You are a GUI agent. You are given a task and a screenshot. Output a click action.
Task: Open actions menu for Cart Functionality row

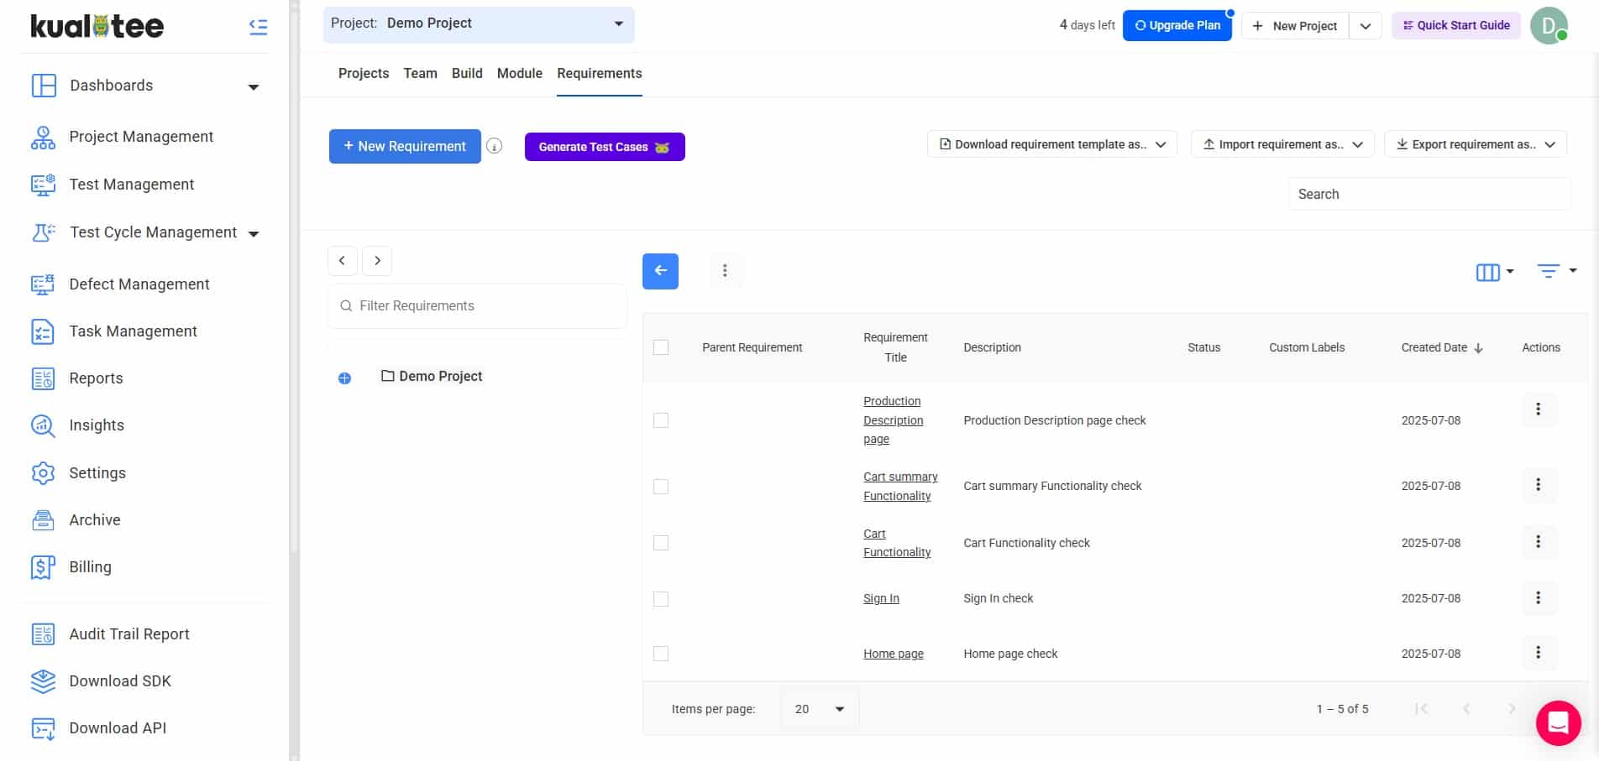[x=1539, y=542]
